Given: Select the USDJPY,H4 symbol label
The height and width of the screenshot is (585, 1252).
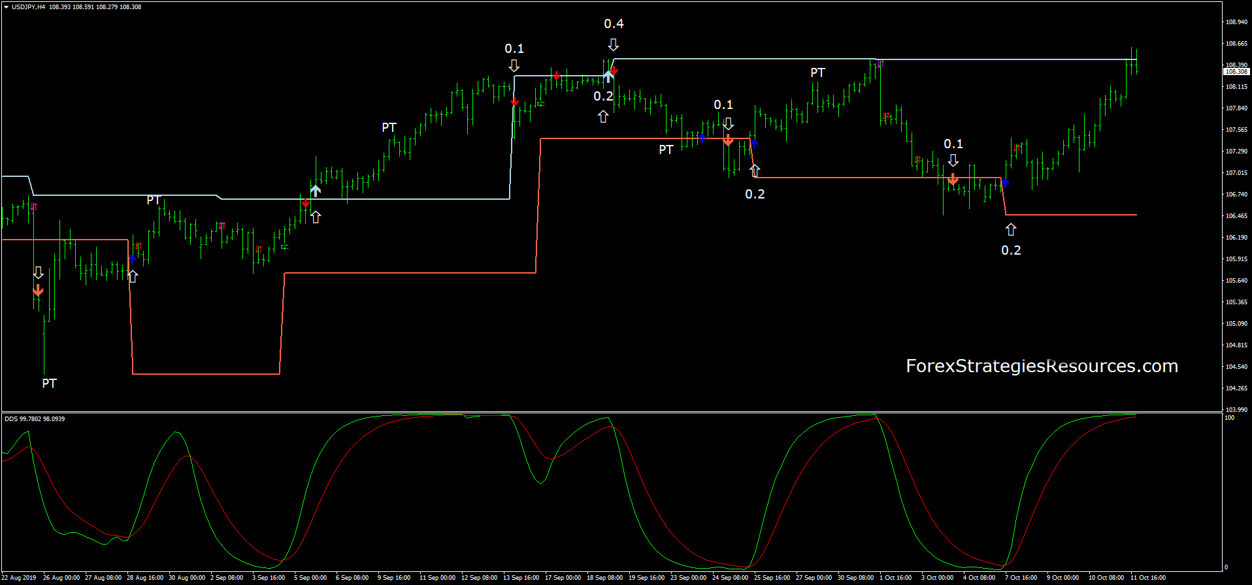Looking at the screenshot, I should 29,7.
